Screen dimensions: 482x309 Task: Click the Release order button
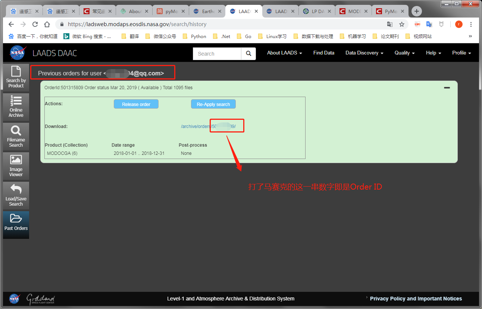136,104
